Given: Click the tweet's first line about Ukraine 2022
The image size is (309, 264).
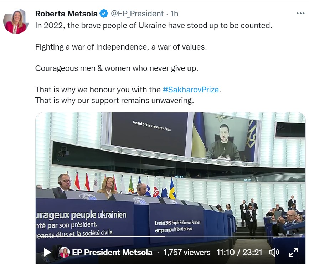Looking at the screenshot, I should click(x=153, y=26).
